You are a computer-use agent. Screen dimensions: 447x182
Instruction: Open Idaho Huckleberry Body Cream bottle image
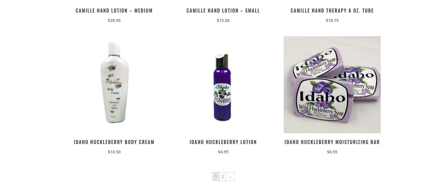coord(114,85)
